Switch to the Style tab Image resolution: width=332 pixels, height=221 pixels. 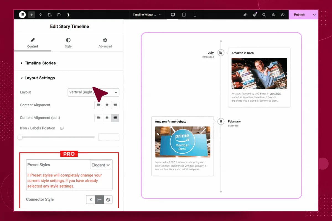pyautogui.click(x=68, y=43)
